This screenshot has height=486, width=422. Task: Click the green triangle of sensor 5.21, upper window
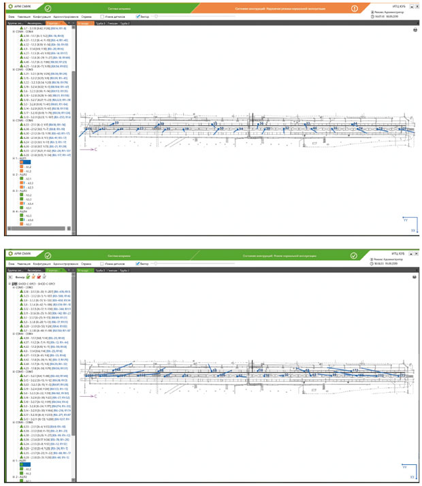(22, 74)
